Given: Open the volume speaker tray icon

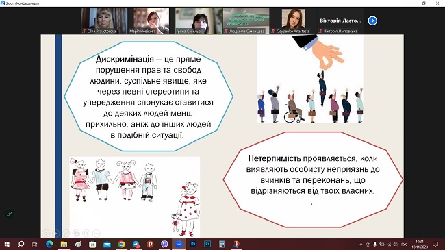Looking at the screenshot, I should pos(396,245).
